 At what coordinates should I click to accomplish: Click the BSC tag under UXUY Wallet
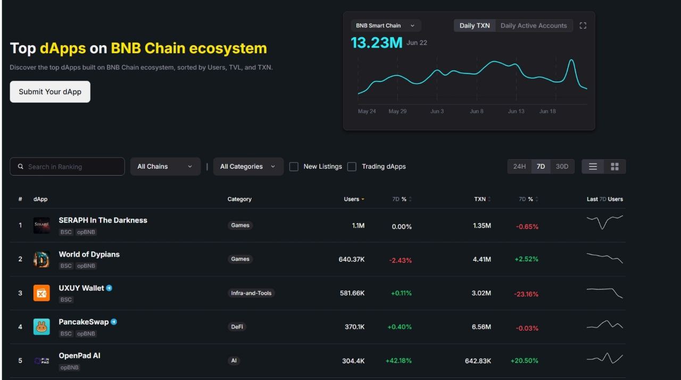66,300
